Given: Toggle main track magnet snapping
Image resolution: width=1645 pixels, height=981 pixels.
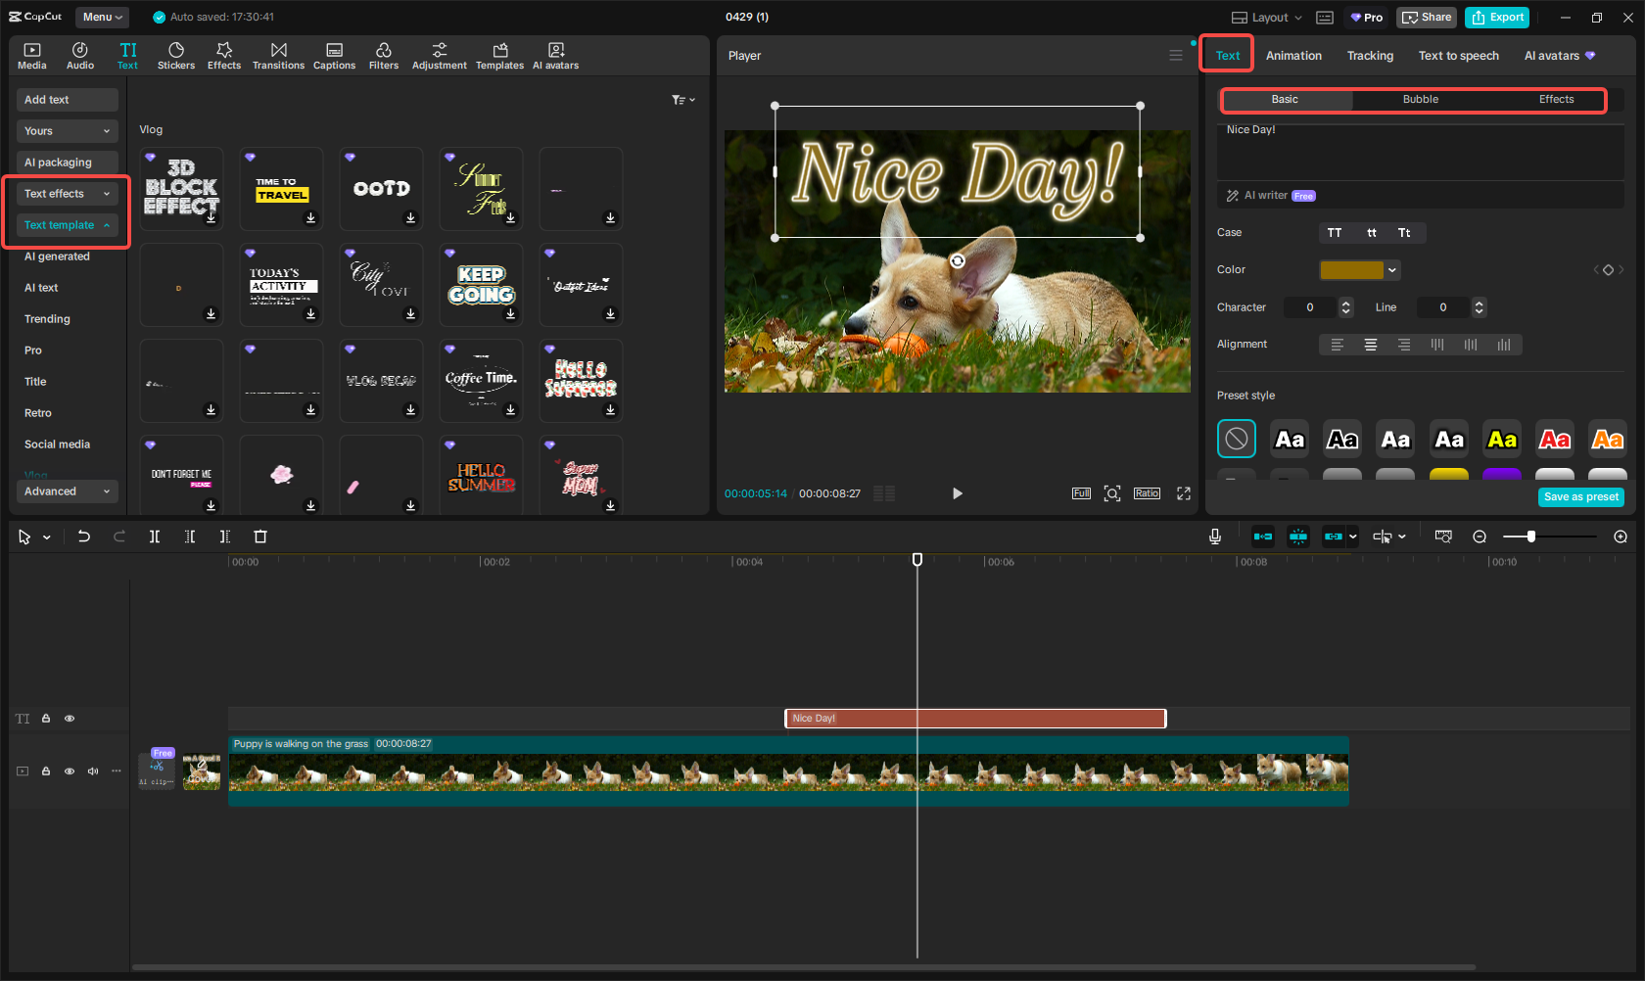Looking at the screenshot, I should coord(1263,537).
